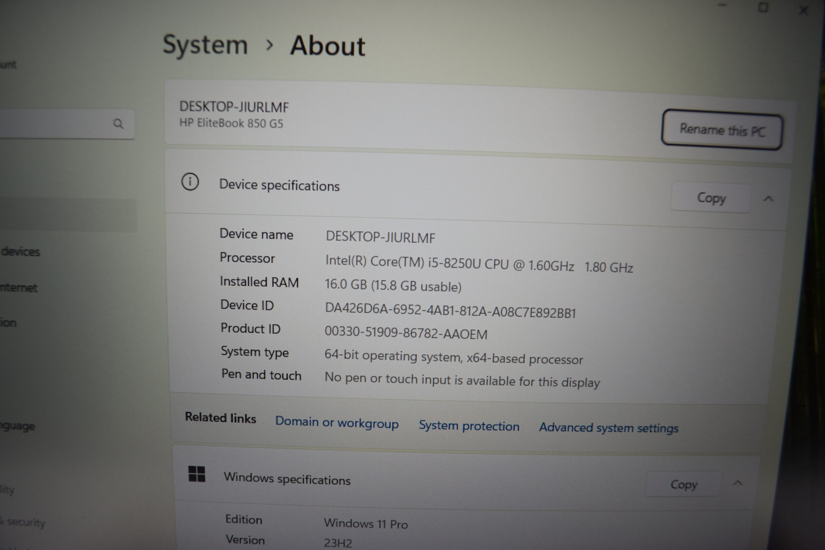The height and width of the screenshot is (550, 825).
Task: Select the Product ID value 00330-51909-86782-AAOEM
Action: 406,333
